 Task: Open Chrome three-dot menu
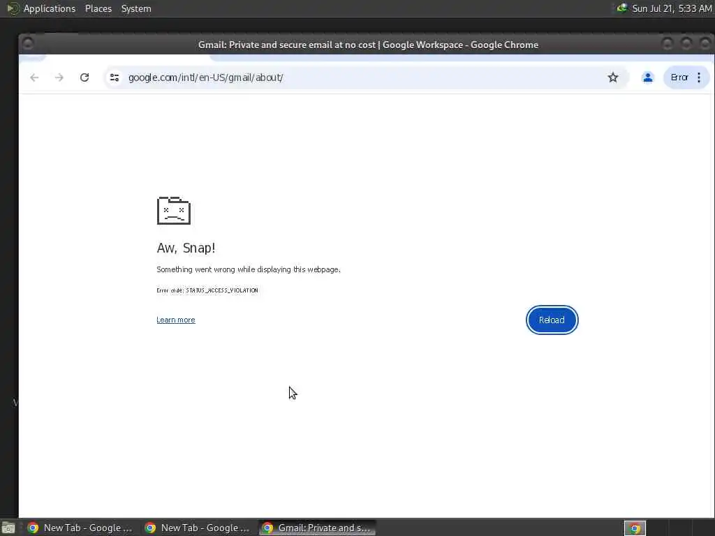pyautogui.click(x=699, y=77)
